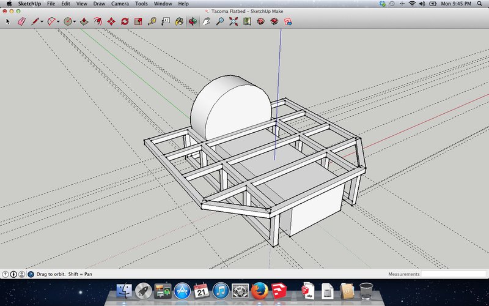489x306 pixels.
Task: Select the Move tool
Action: pos(111,21)
